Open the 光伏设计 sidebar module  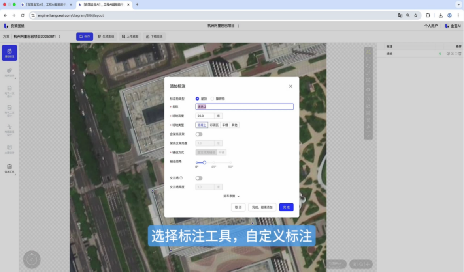(x=9, y=73)
